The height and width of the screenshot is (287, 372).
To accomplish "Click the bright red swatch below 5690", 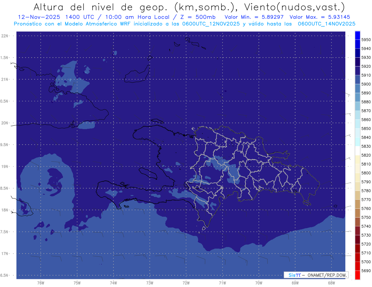I will pos(357,275).
